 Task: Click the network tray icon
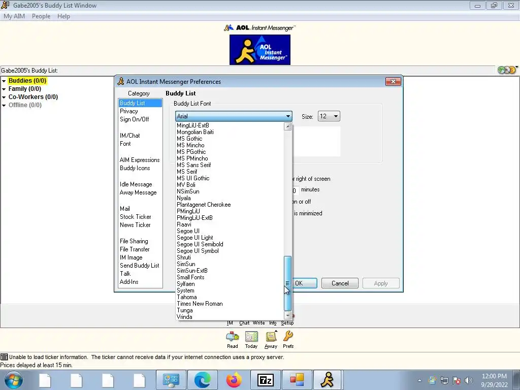click(444, 380)
